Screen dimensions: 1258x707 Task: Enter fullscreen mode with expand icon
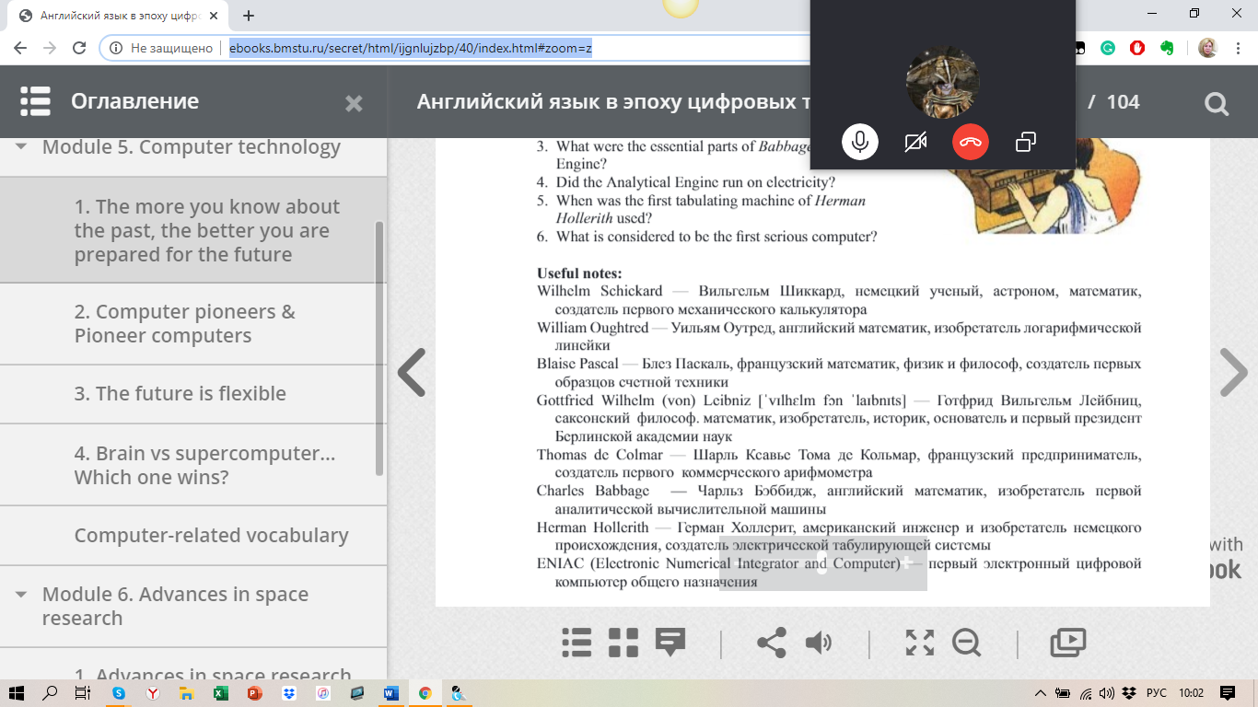[x=919, y=642]
